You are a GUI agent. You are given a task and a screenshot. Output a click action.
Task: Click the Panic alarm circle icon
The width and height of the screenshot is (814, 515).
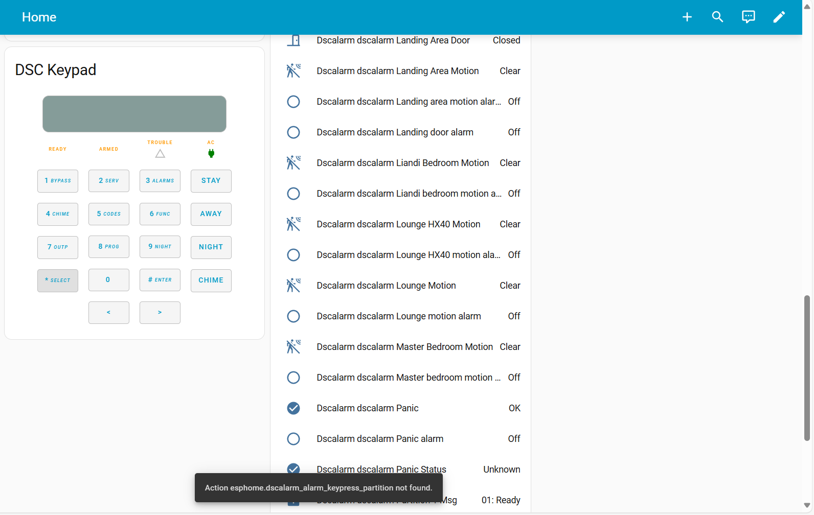tap(293, 439)
